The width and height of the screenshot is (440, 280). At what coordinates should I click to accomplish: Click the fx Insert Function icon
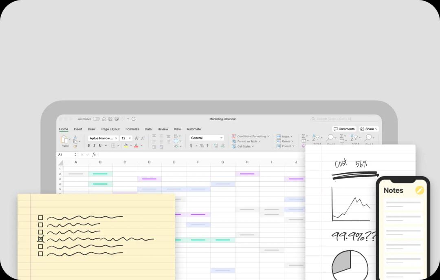point(94,154)
